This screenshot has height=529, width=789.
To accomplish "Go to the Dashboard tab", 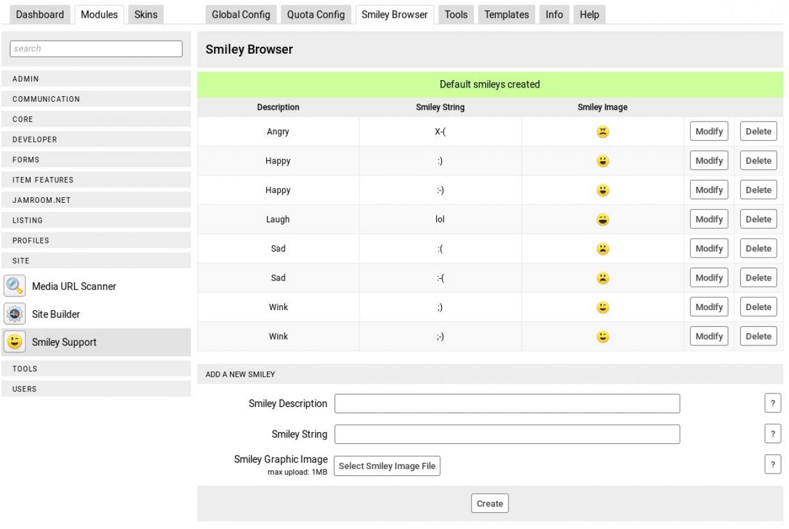I will click(x=39, y=15).
